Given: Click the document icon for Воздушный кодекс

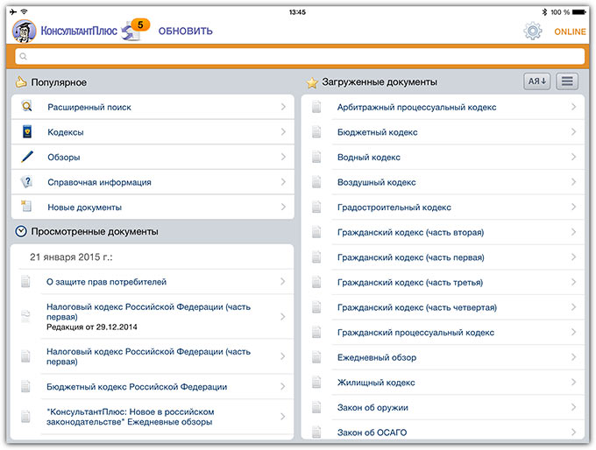Looking at the screenshot, I should click(x=316, y=182).
